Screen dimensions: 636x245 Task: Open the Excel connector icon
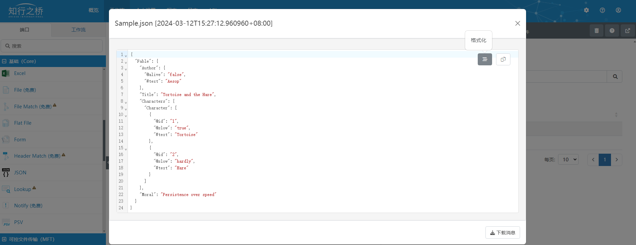6,73
